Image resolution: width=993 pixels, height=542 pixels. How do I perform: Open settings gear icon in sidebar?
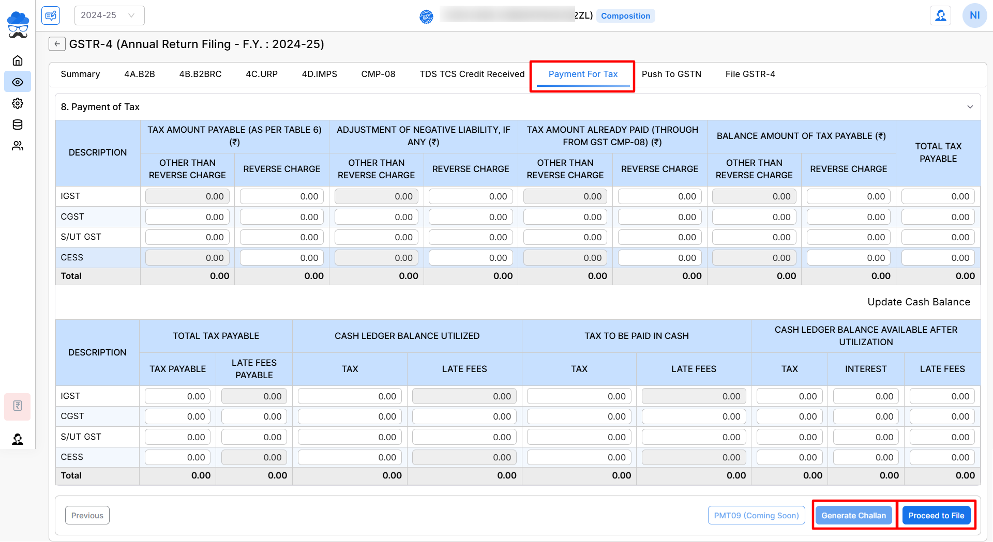(18, 103)
